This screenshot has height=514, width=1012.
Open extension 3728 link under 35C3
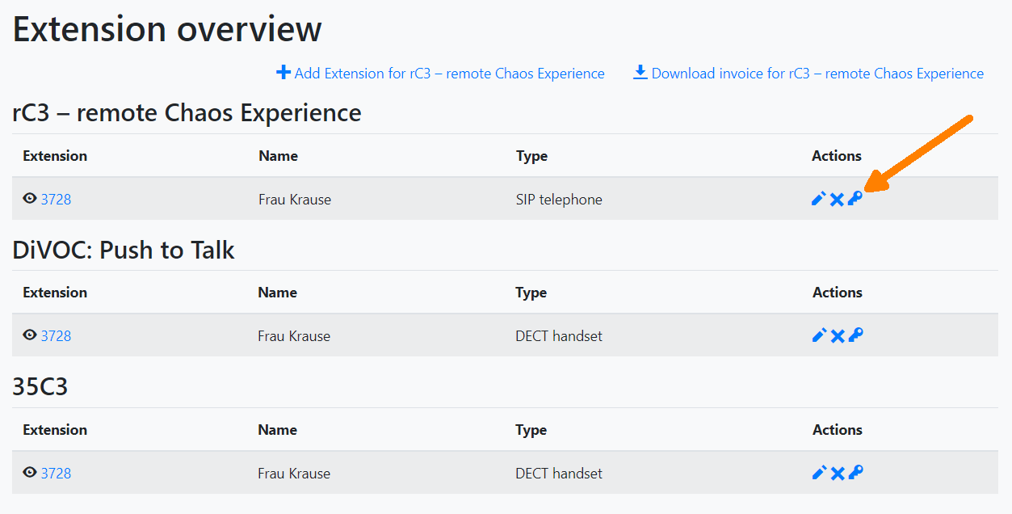pyautogui.click(x=56, y=474)
